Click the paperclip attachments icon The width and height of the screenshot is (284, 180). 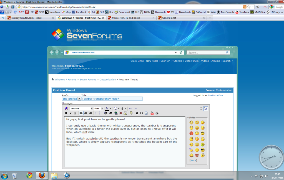tap(122, 108)
